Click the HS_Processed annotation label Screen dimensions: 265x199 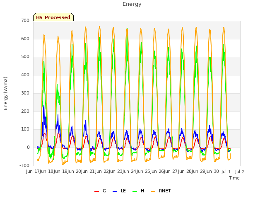click(x=53, y=17)
